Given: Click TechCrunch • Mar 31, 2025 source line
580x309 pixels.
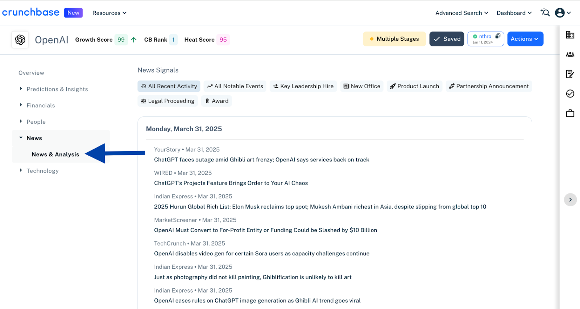Looking at the screenshot, I should [190, 243].
